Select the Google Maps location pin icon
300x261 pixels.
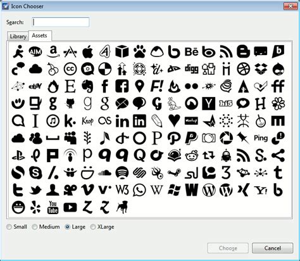(139, 86)
